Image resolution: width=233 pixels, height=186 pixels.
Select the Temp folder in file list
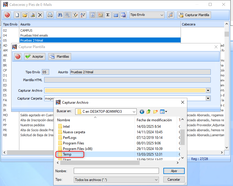(67, 154)
